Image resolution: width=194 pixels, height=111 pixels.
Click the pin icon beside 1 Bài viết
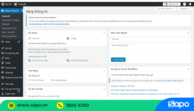29,38
